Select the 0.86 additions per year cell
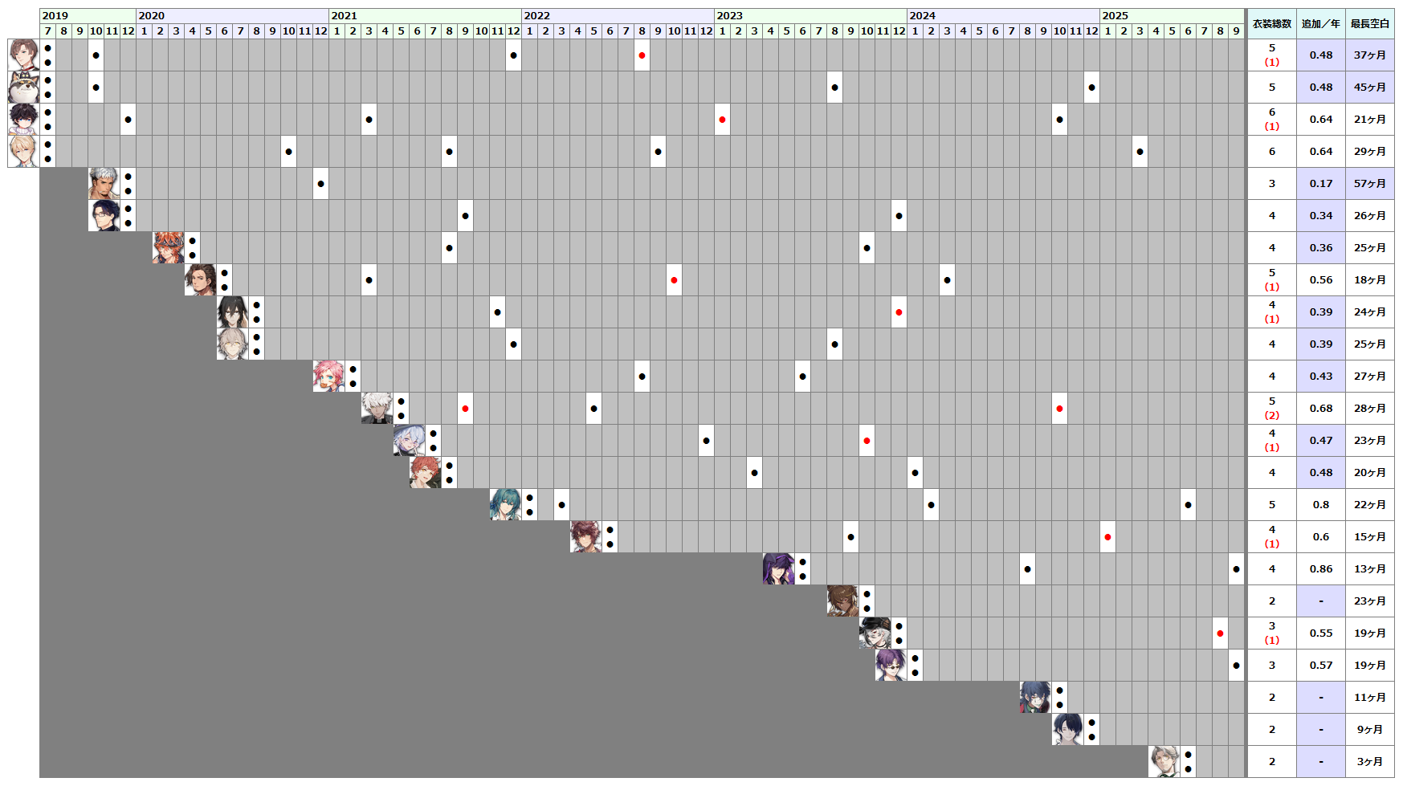The height and width of the screenshot is (786, 1403). [x=1320, y=568]
